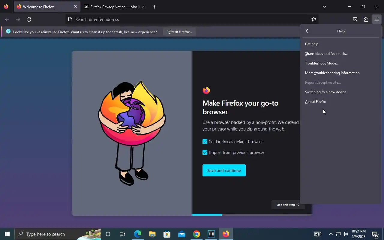Image resolution: width=384 pixels, height=240 pixels.
Task: Uncheck Set Firefox as default browser
Action: click(205, 142)
